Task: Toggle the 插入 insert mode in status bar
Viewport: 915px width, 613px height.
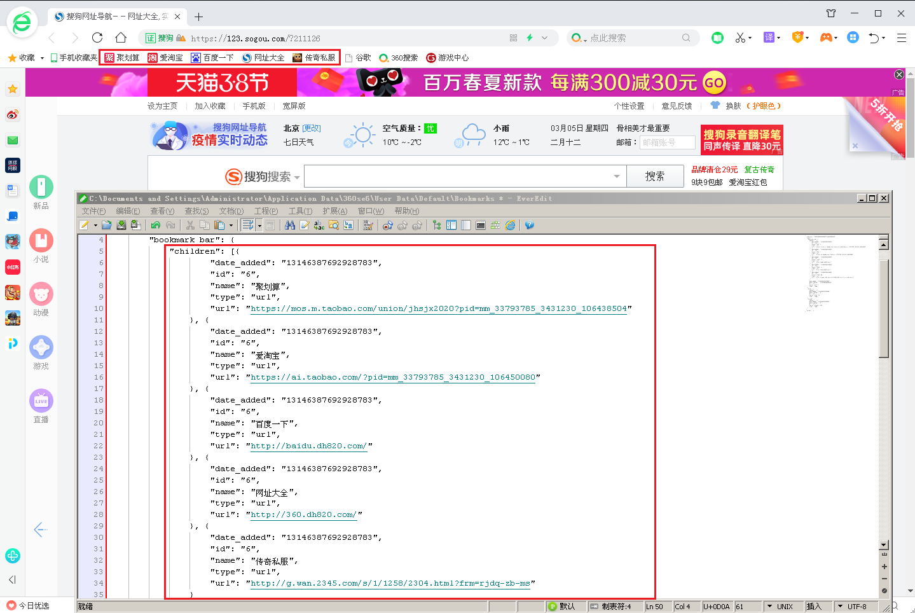Action: coord(815,607)
